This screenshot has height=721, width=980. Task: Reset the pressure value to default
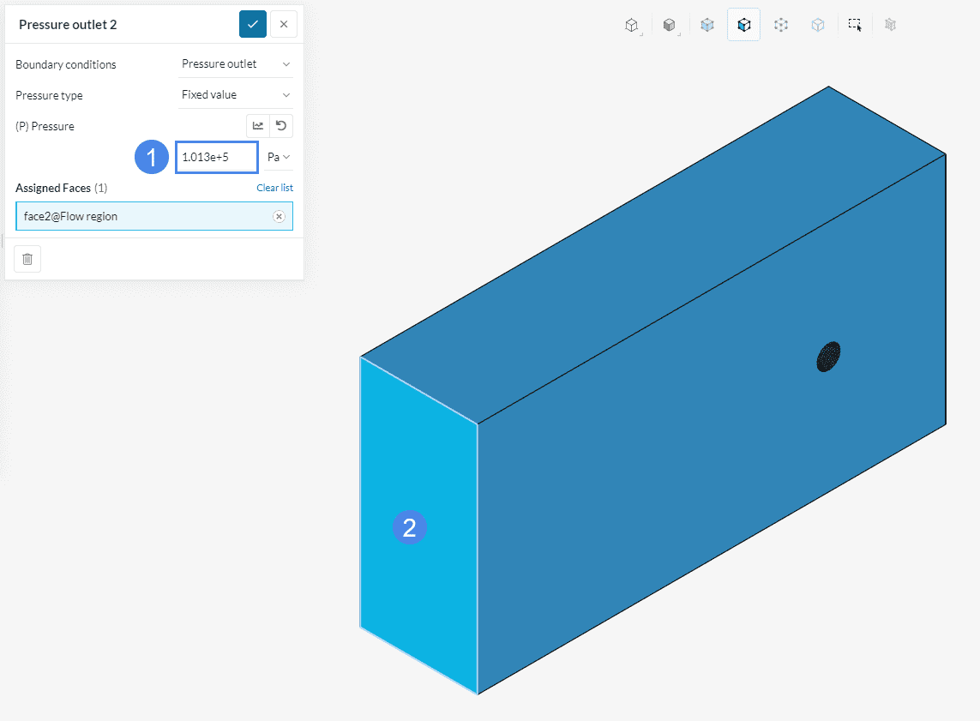pos(280,126)
